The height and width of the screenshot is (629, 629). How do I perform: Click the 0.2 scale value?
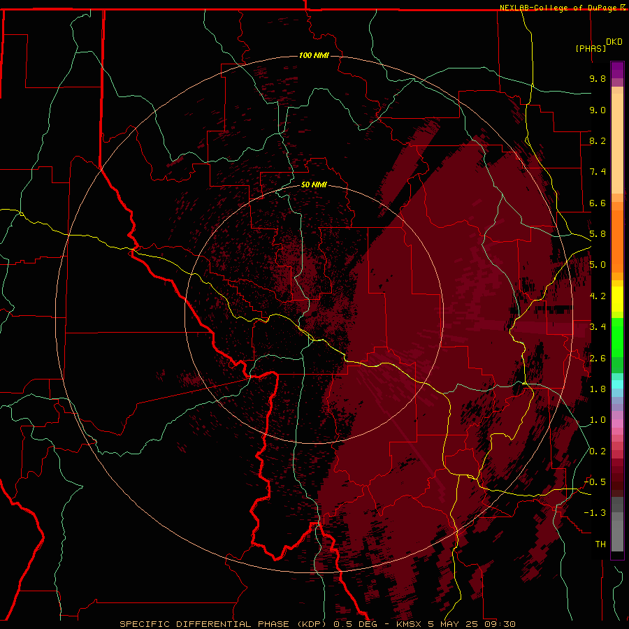tap(598, 451)
